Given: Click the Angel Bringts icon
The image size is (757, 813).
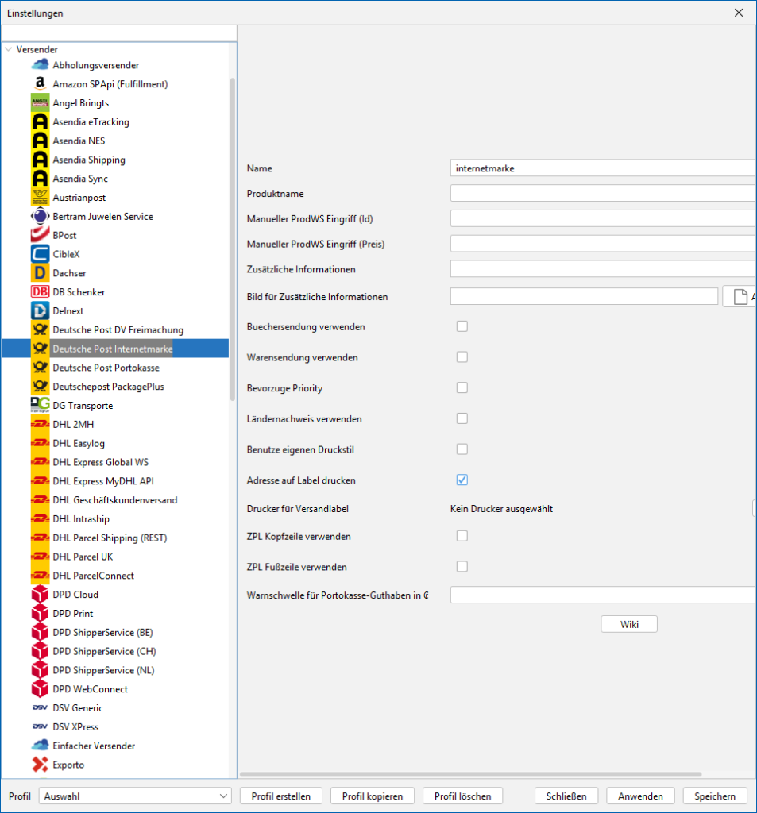Looking at the screenshot, I should tap(40, 103).
